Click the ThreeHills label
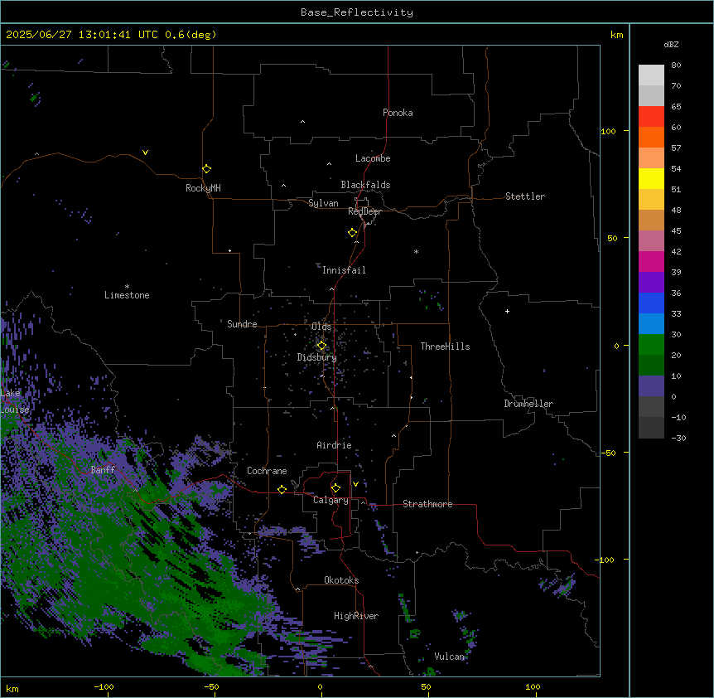This screenshot has width=714, height=698. [x=445, y=347]
